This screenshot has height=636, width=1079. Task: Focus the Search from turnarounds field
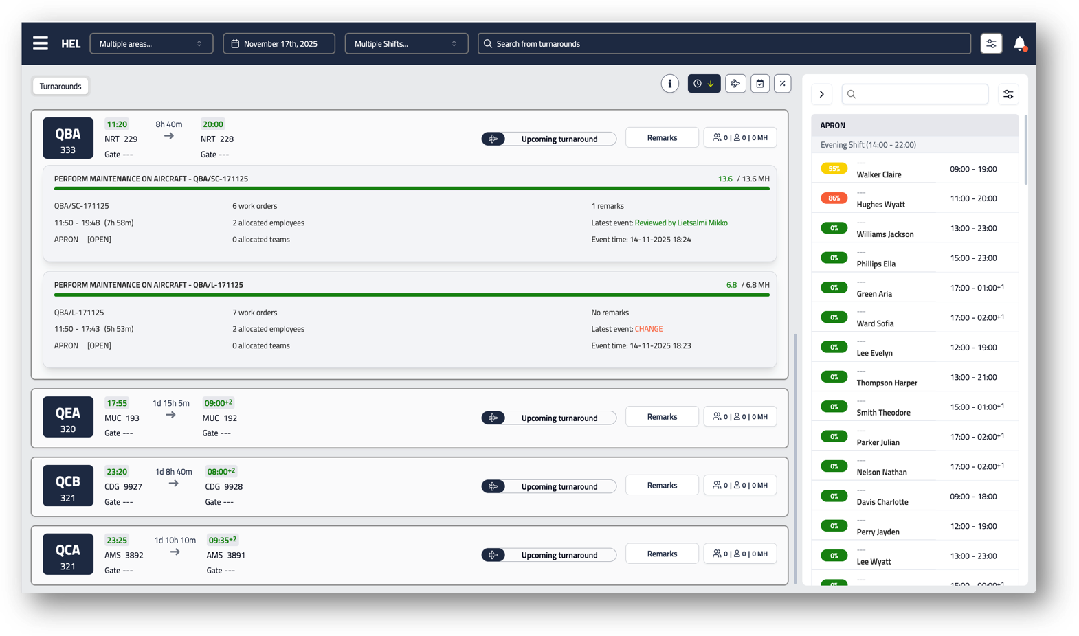click(724, 43)
